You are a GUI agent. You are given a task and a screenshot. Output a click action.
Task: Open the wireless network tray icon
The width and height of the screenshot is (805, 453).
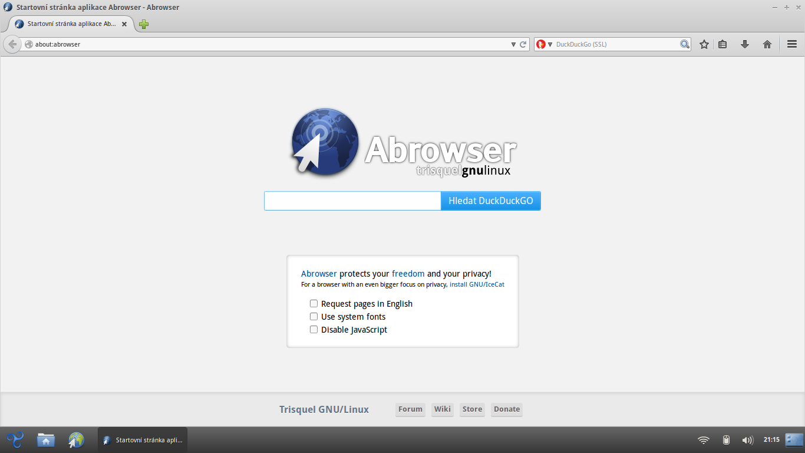704,440
